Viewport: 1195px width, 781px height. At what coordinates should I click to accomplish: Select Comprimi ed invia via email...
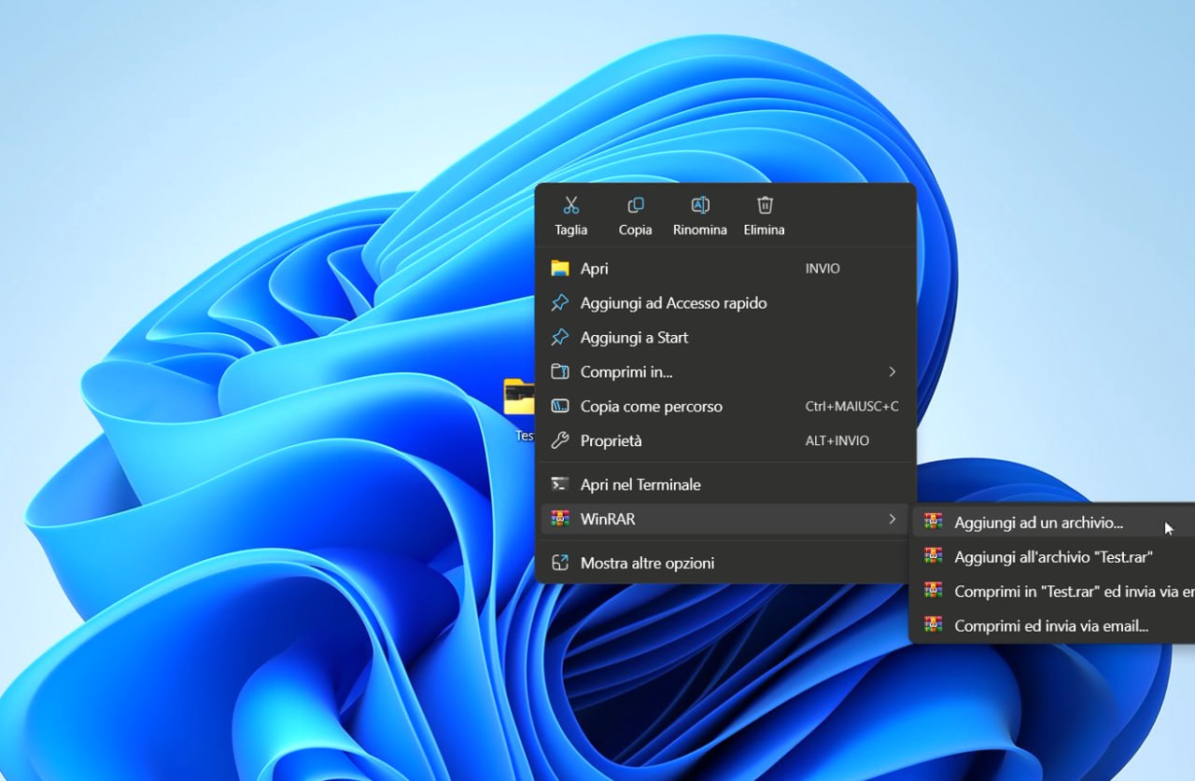pos(1050,626)
